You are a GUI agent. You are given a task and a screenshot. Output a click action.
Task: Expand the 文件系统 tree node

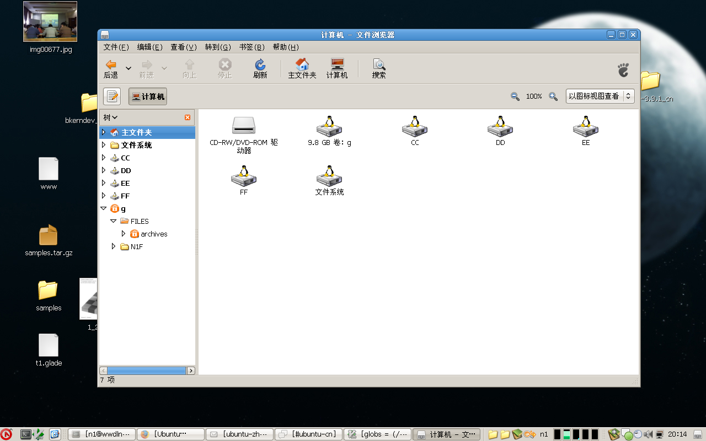[x=104, y=145]
